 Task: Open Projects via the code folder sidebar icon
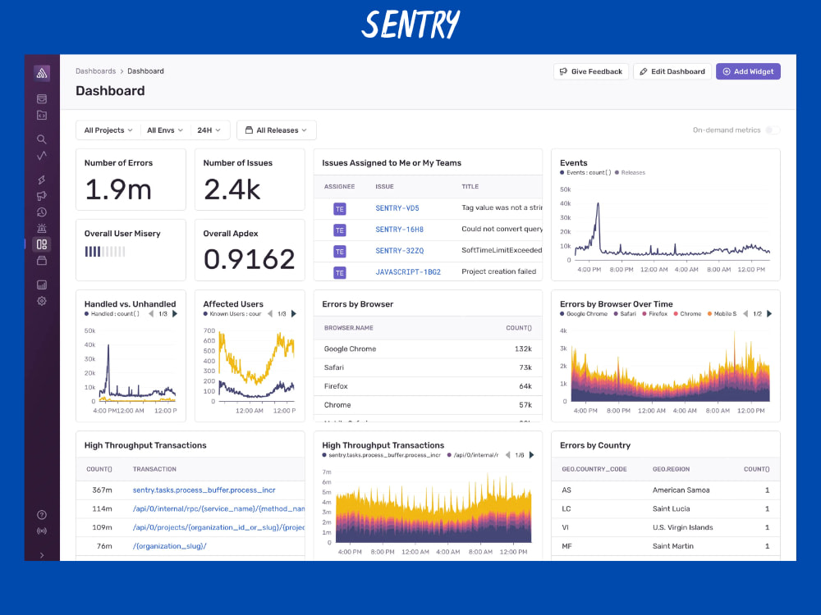[x=42, y=115]
